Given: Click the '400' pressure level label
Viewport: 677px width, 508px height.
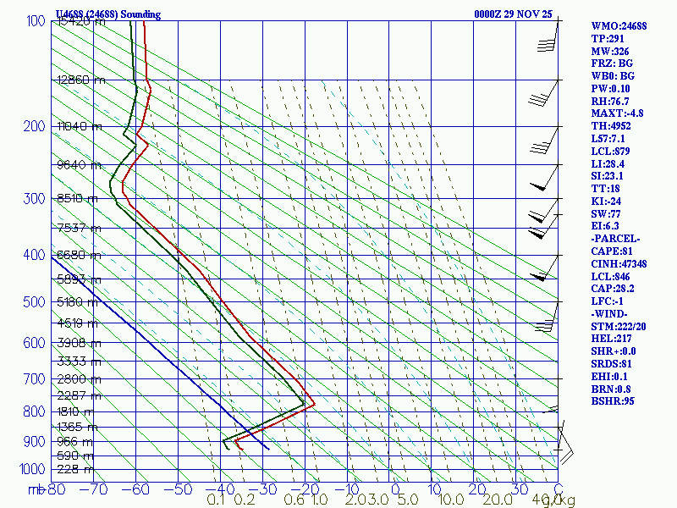Looking at the screenshot, I should pyautogui.click(x=34, y=255).
